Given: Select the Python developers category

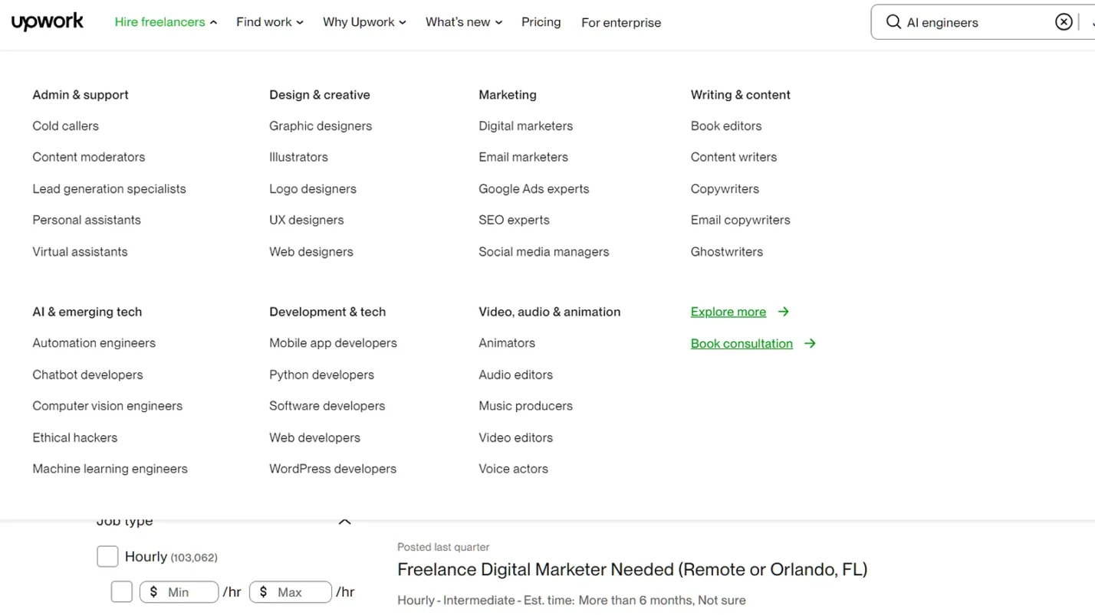Looking at the screenshot, I should click(321, 375).
